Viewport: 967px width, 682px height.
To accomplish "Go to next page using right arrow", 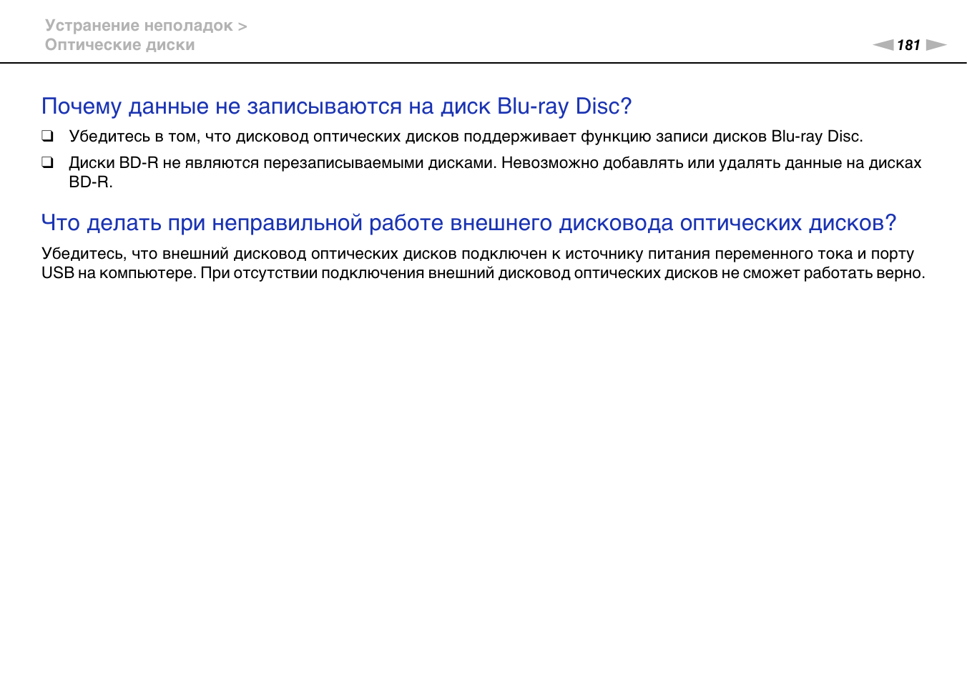I will (x=936, y=45).
